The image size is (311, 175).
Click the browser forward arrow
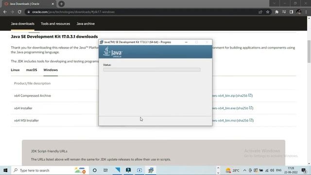point(12,12)
